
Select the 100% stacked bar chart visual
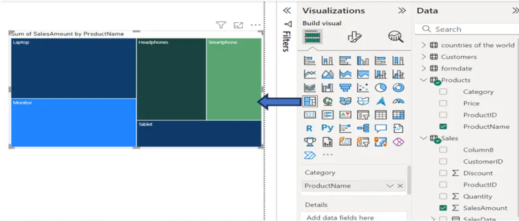pyautogui.click(x=381, y=60)
